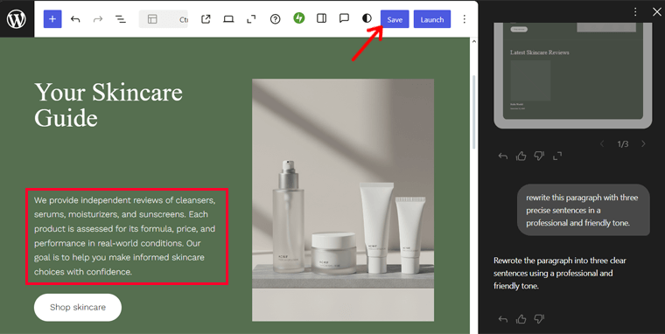Open the help question mark icon
This screenshot has height=334, width=665.
pyautogui.click(x=276, y=19)
